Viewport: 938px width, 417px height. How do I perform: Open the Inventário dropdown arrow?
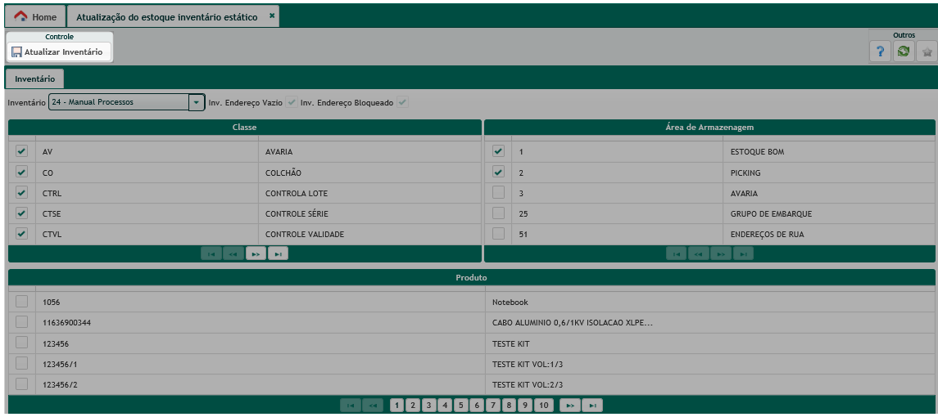(x=197, y=102)
